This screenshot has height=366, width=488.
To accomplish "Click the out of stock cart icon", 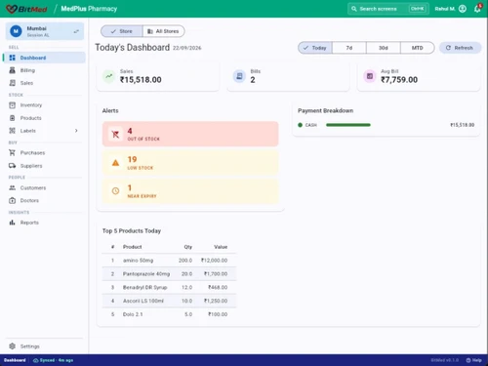I will tap(115, 134).
